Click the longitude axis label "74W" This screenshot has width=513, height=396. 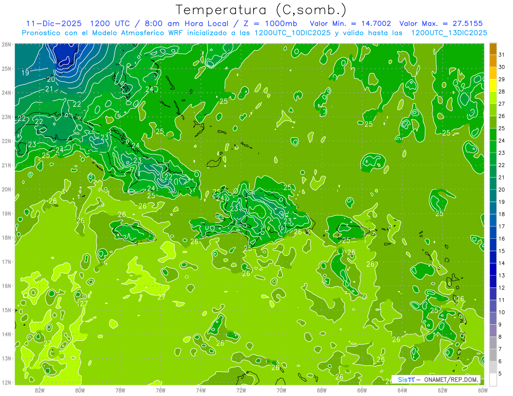(201, 390)
